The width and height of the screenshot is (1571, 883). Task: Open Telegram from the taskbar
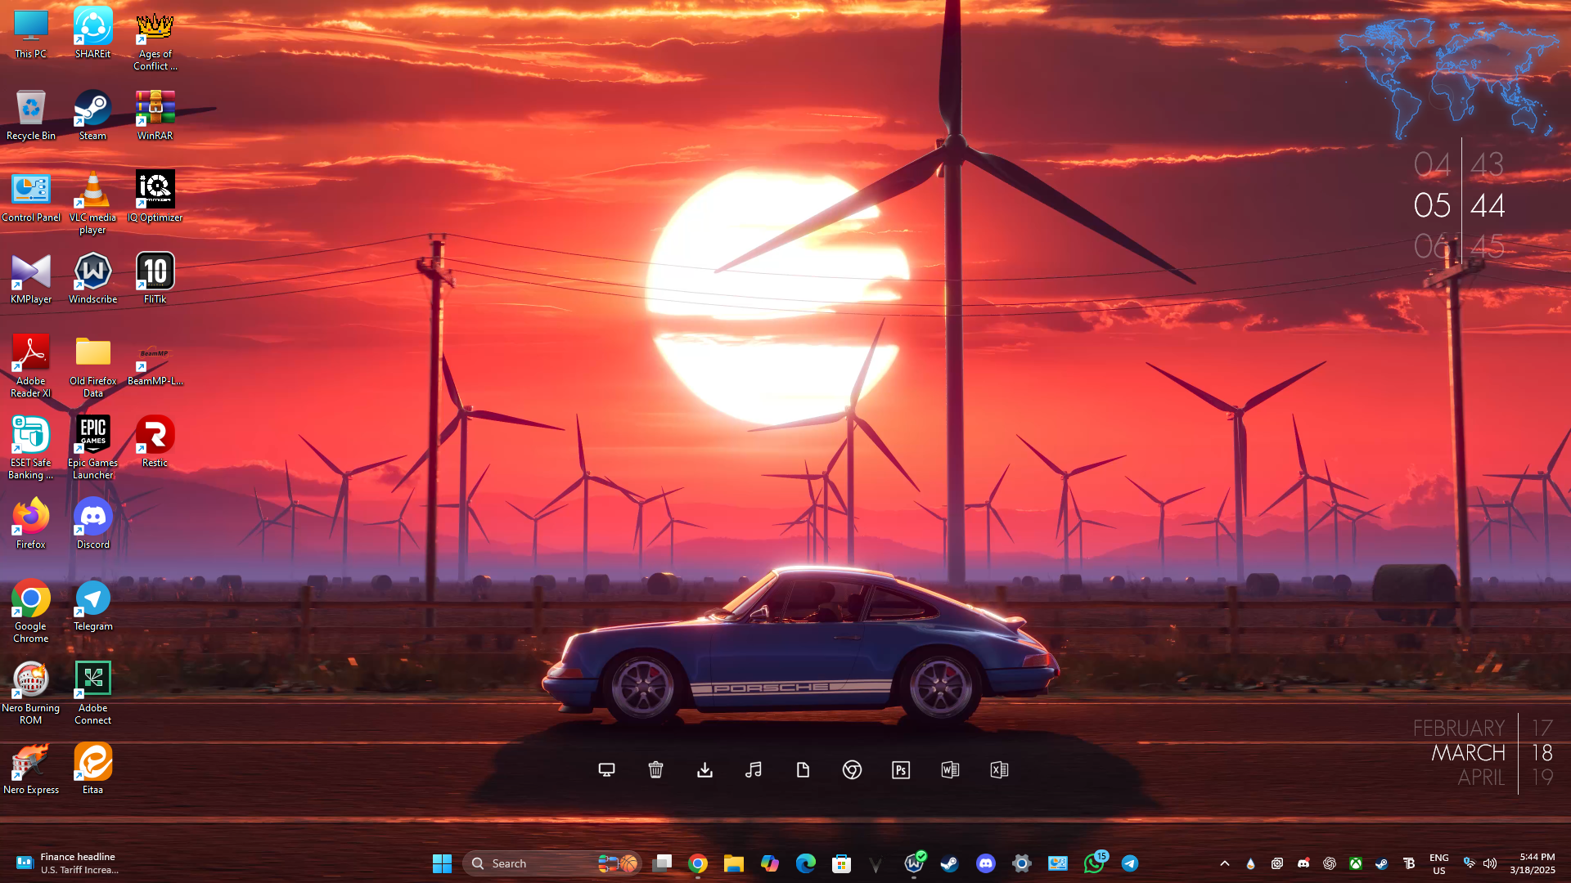coord(1130,863)
